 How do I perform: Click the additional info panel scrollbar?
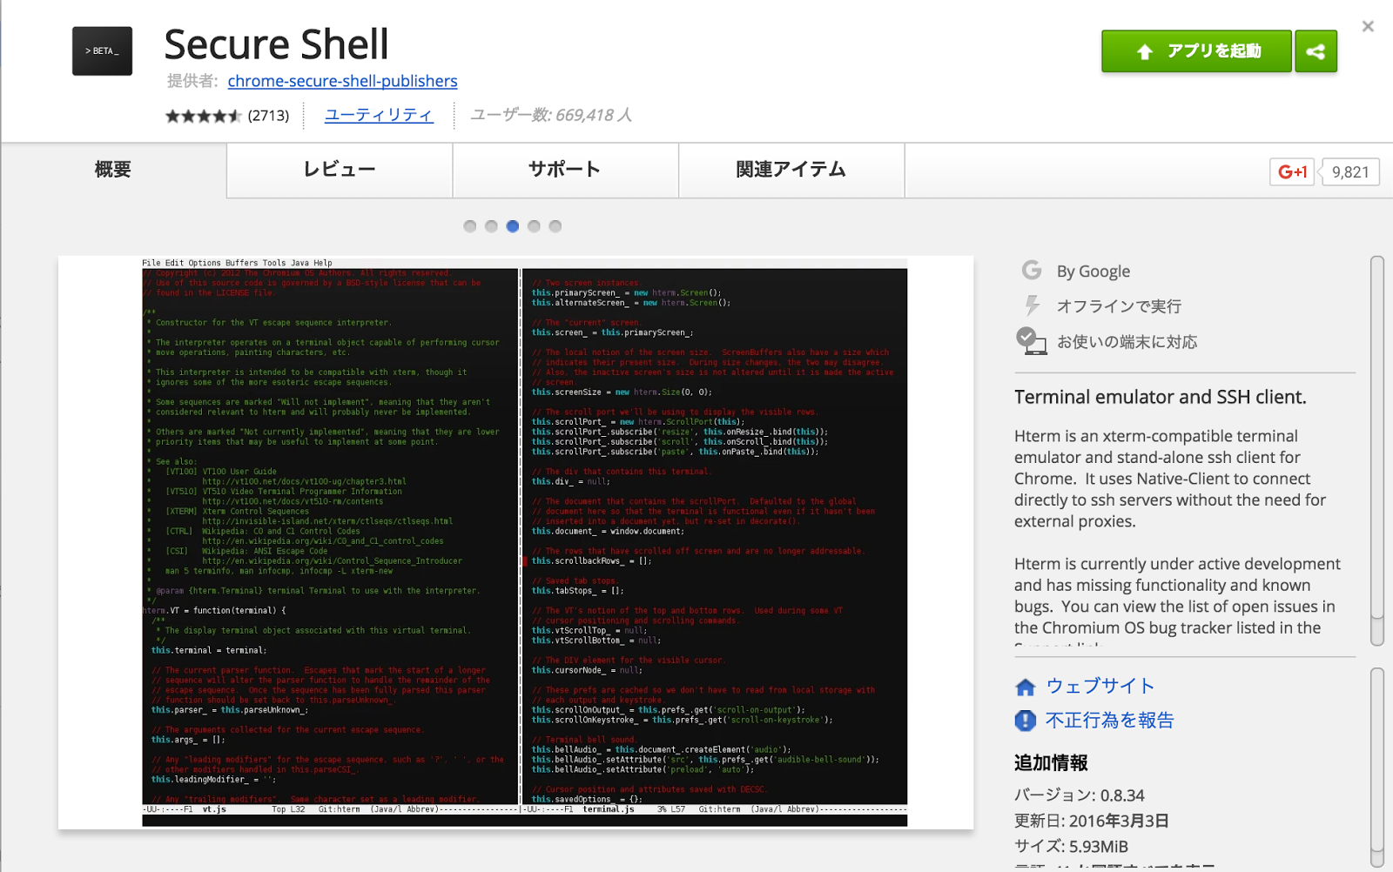[x=1376, y=766]
